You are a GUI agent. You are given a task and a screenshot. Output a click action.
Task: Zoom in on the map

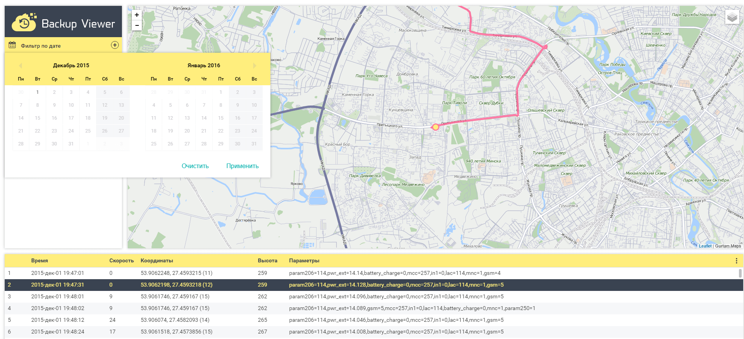click(137, 15)
